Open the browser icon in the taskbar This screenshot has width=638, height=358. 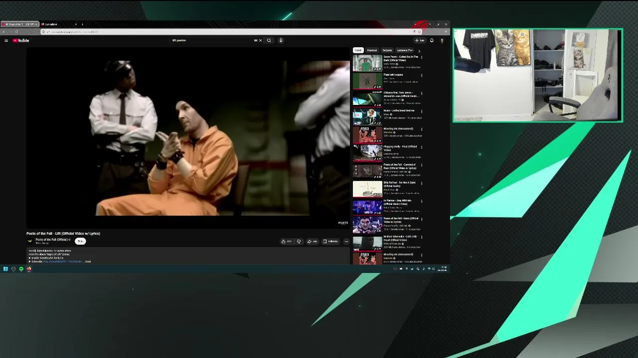29,269
